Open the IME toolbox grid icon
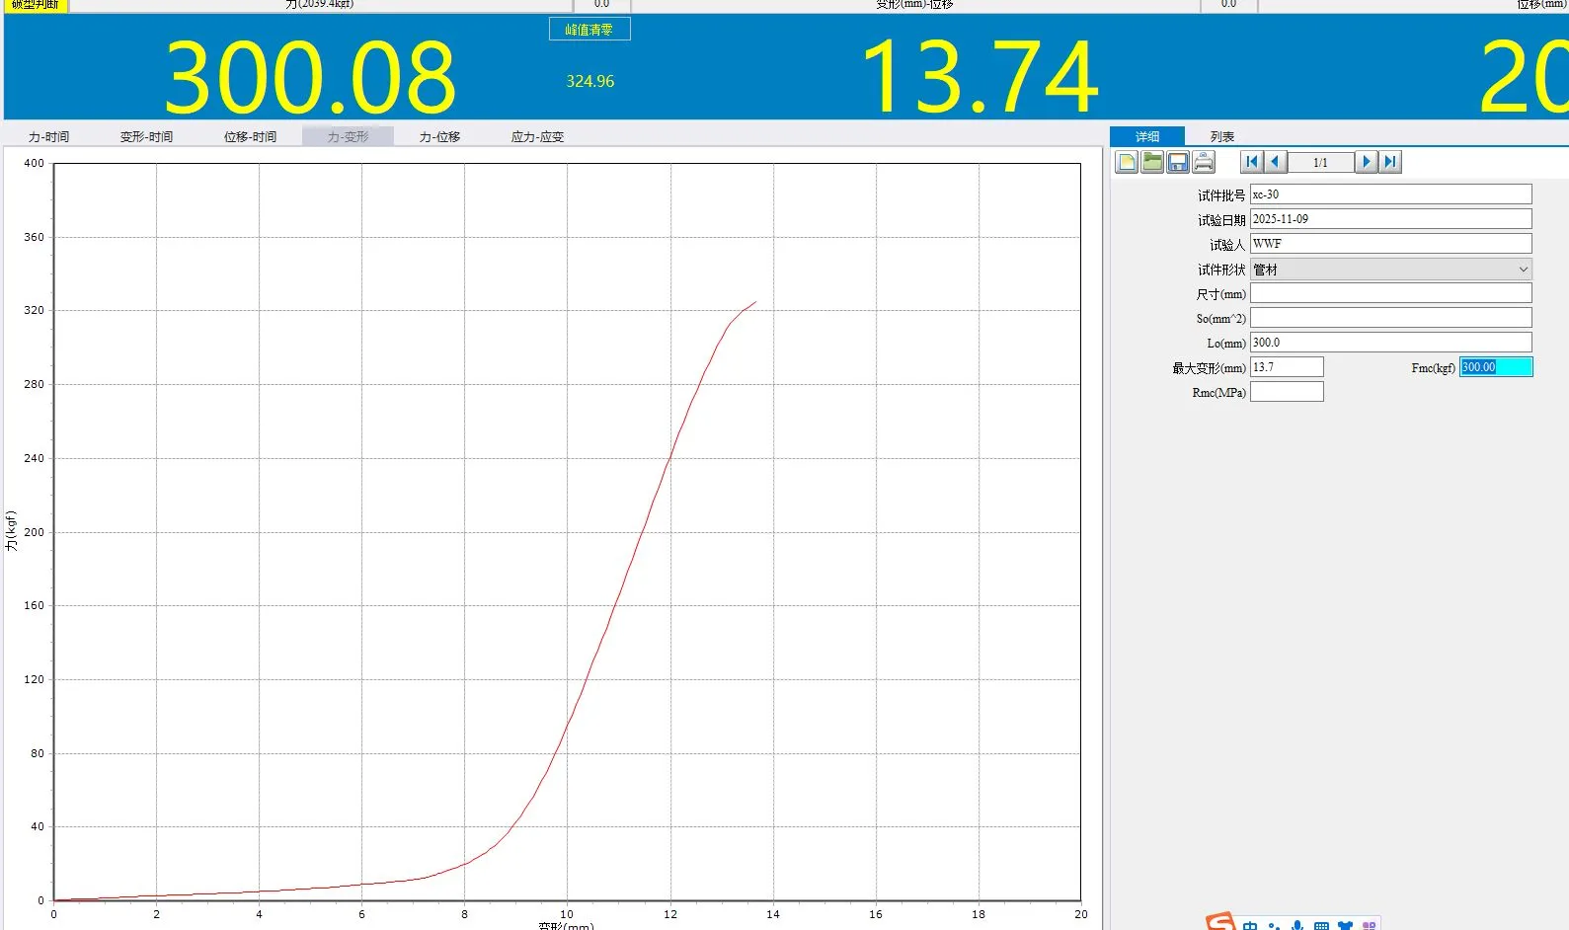The height and width of the screenshot is (930, 1569). pyautogui.click(x=1369, y=926)
